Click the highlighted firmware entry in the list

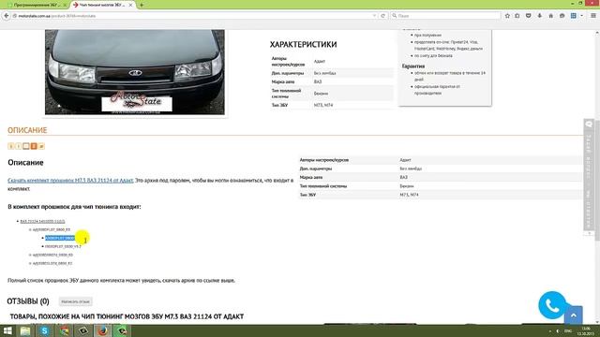coord(60,238)
